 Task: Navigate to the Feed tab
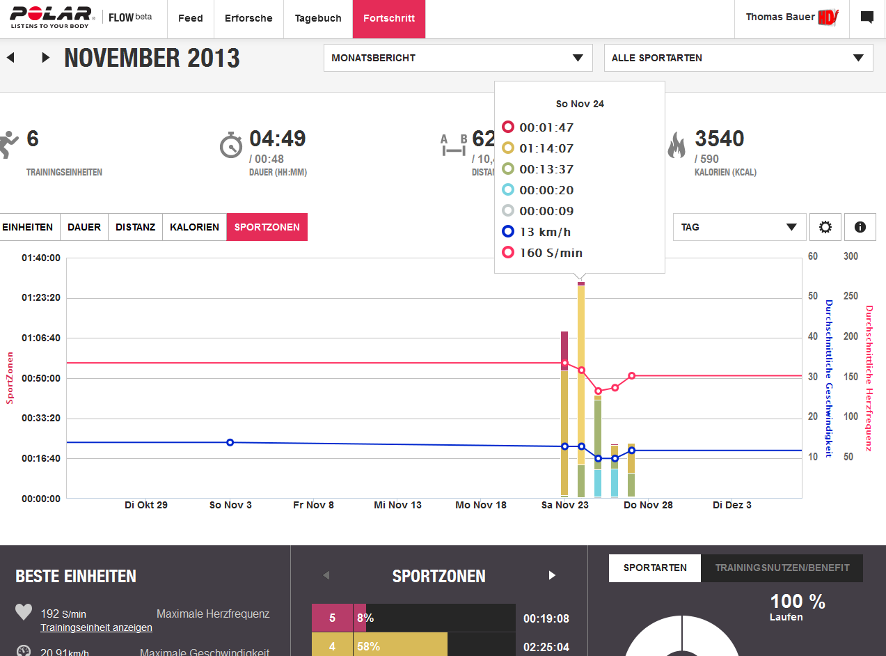coord(190,18)
